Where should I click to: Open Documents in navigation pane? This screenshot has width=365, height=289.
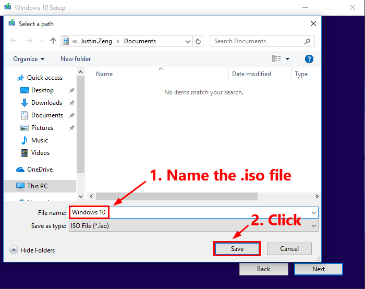(42, 115)
